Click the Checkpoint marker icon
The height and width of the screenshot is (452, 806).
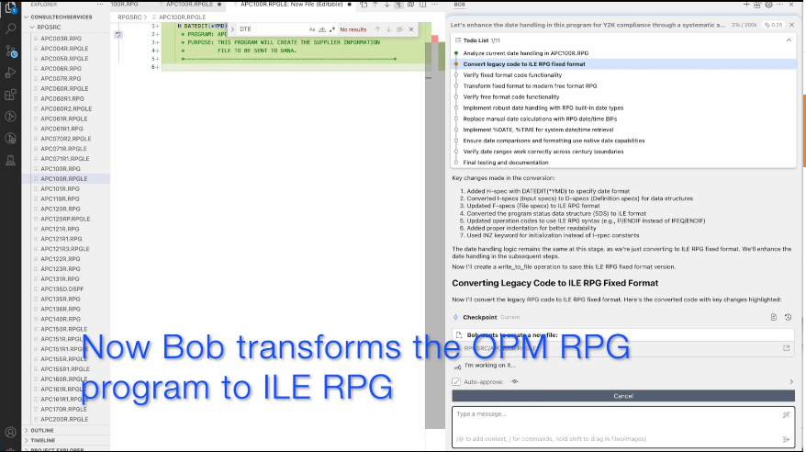(455, 317)
